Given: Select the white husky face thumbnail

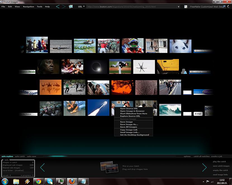Looking at the screenshot, I should (x=181, y=46).
